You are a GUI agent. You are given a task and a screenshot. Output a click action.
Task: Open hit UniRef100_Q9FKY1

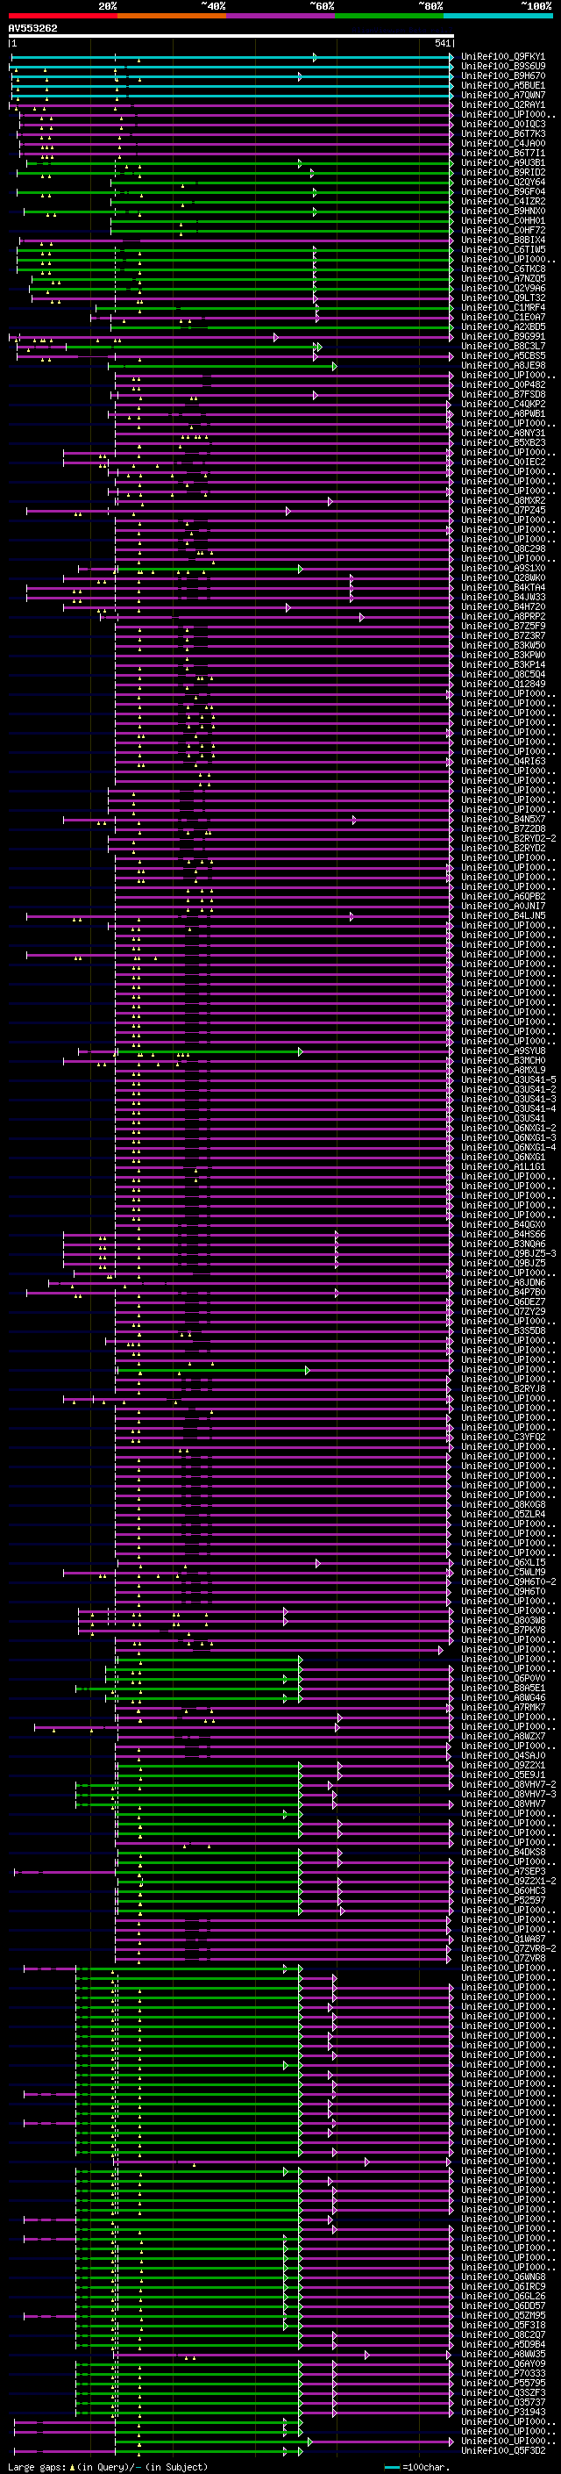pyautogui.click(x=502, y=57)
